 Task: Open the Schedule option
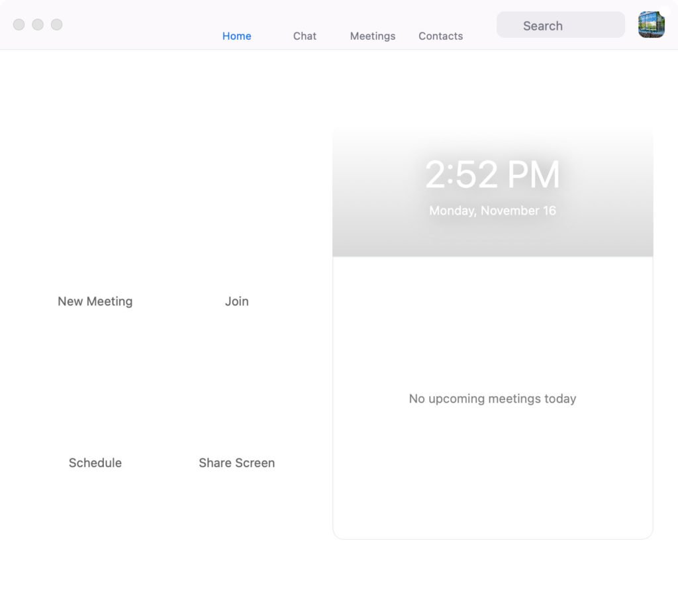(x=95, y=463)
